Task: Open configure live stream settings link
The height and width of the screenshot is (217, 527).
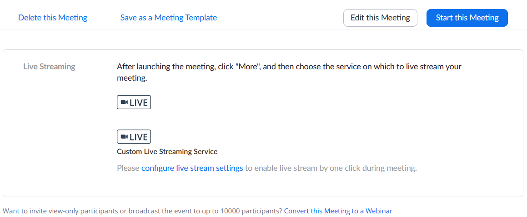Action: [192, 168]
